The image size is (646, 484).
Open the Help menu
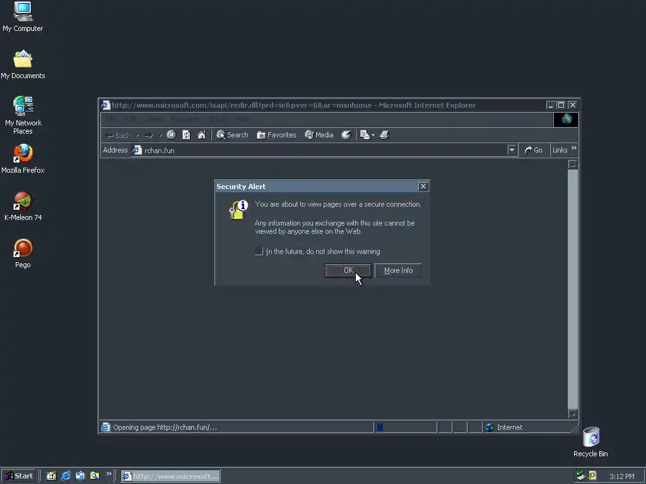[242, 119]
